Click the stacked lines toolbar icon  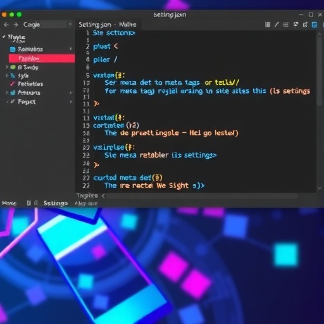(x=285, y=25)
